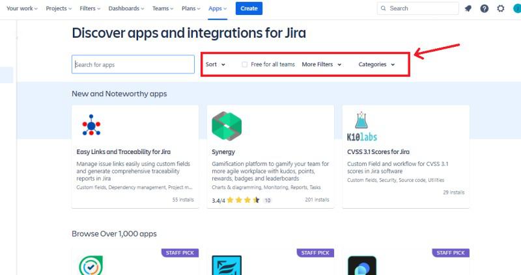521x275 pixels.
Task: Click the Easy Links and Traceability app logo
Action: point(91,125)
